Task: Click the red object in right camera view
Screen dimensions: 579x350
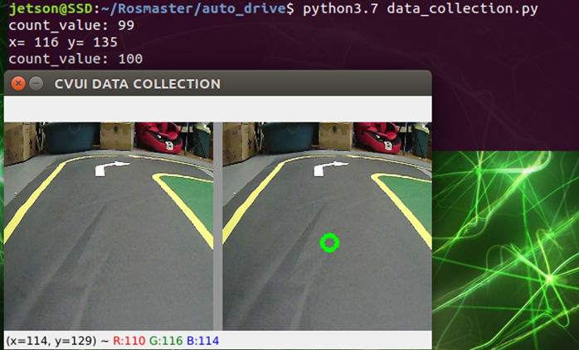Action: tap(379, 137)
